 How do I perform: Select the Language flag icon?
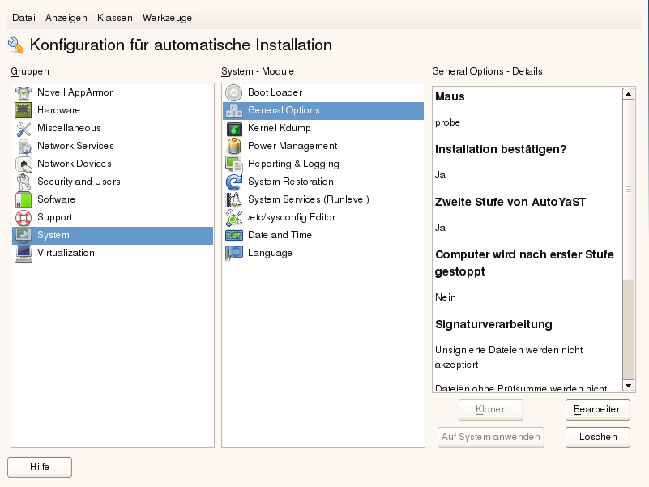click(x=234, y=253)
